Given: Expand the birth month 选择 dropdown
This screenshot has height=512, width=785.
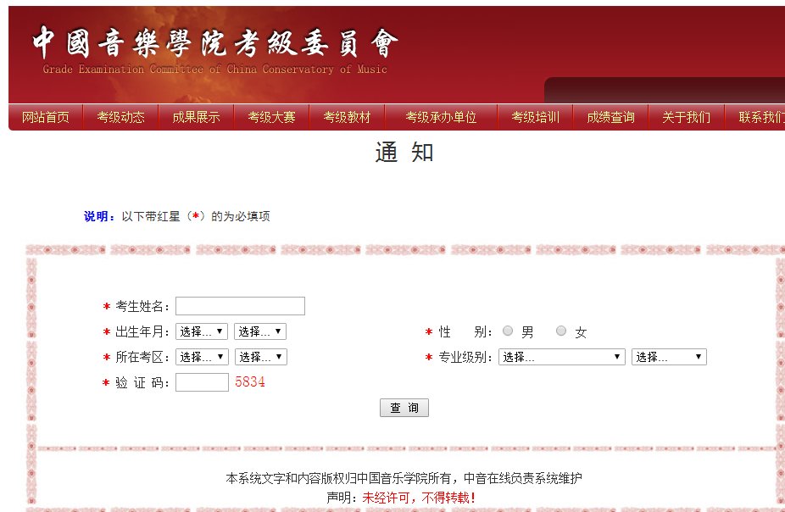Looking at the screenshot, I should coord(260,331).
